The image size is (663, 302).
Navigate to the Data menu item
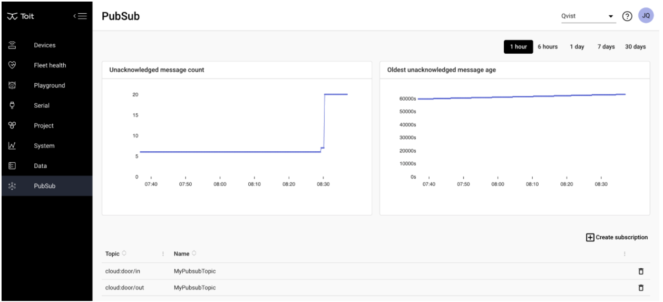[40, 165]
